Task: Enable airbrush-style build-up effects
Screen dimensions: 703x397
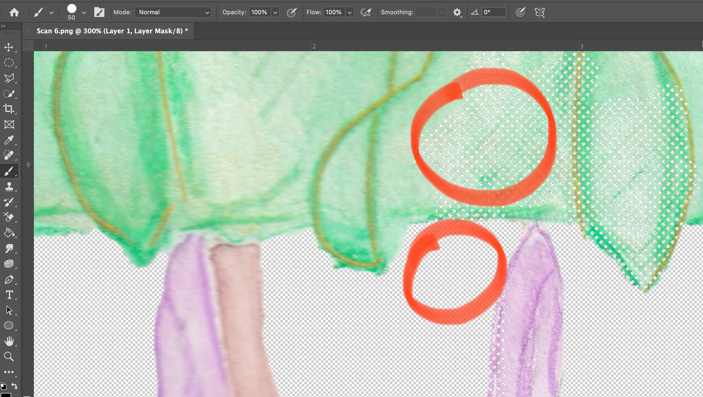Action: click(x=366, y=12)
